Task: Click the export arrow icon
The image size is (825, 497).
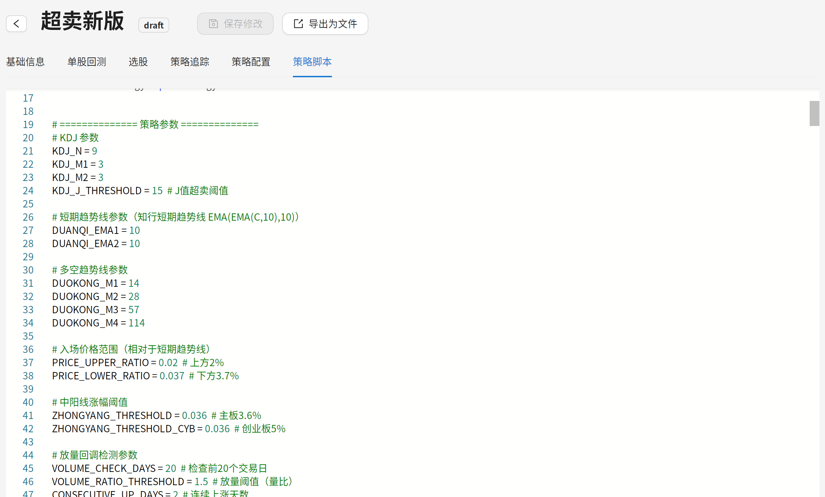Action: click(x=298, y=23)
